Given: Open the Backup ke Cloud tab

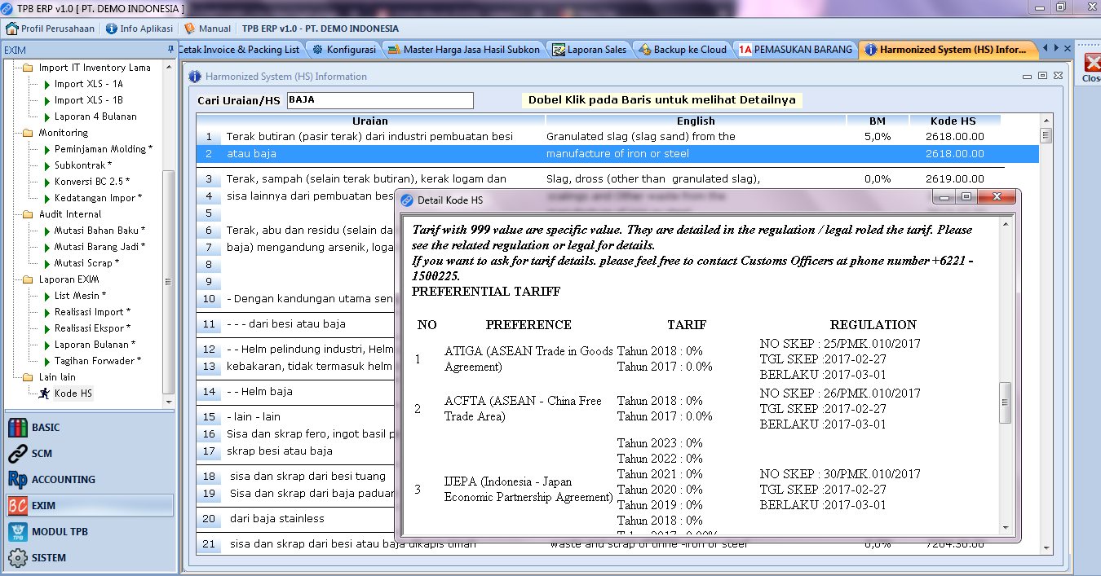Looking at the screenshot, I should [683, 50].
